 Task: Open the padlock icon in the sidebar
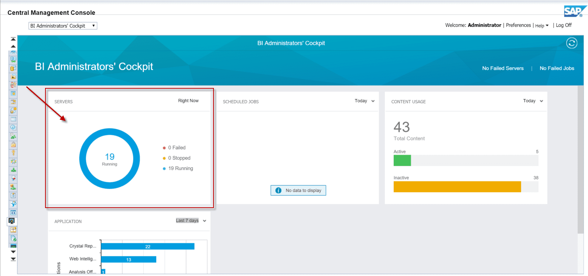[13, 144]
